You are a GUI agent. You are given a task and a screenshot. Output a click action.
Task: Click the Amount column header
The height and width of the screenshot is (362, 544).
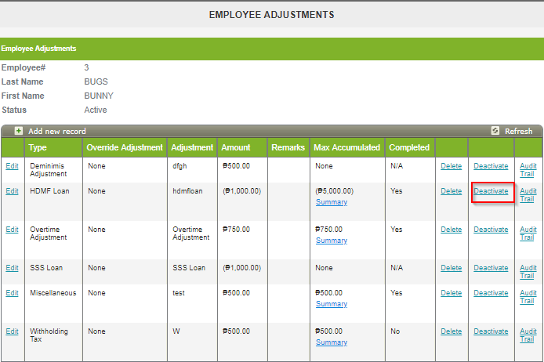tap(242, 147)
